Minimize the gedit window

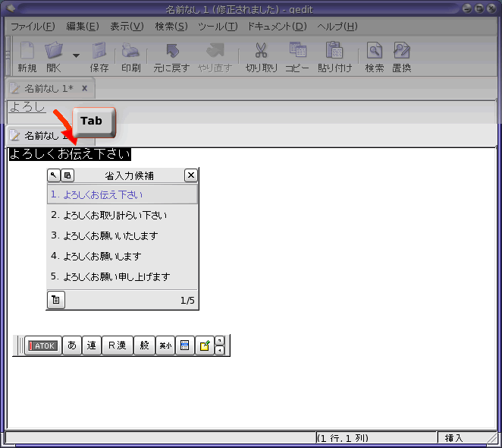click(467, 8)
